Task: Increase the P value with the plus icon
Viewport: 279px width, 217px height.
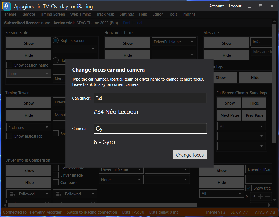Action: pos(260,196)
